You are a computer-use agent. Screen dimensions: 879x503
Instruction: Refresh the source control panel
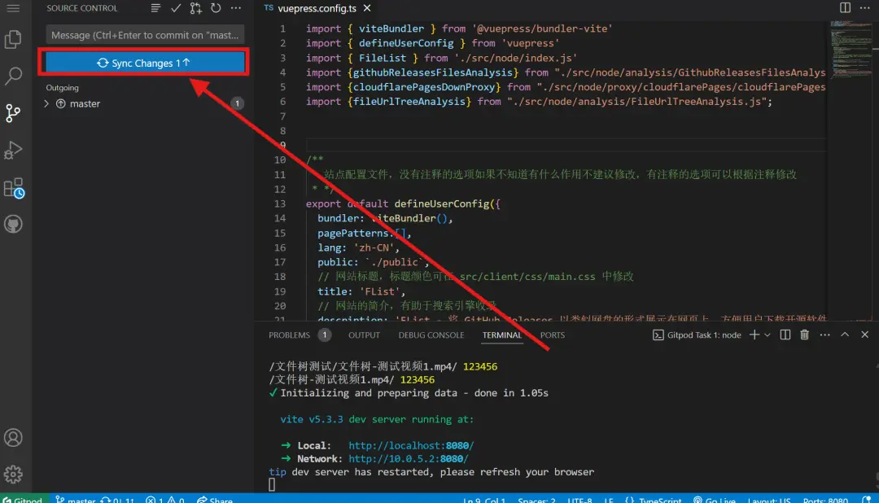(216, 8)
